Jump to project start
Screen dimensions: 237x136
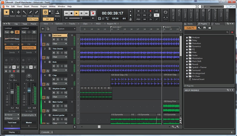pos(66,18)
